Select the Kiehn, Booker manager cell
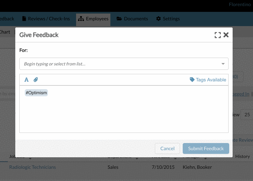 tap(197, 167)
